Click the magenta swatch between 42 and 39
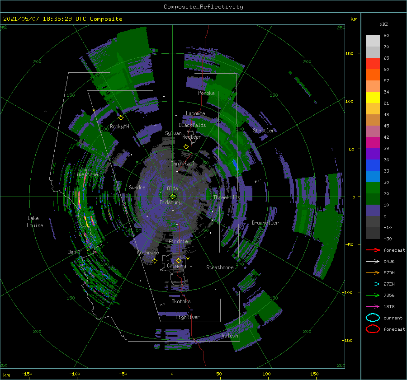The width and height of the screenshot is (407, 380). click(x=373, y=142)
